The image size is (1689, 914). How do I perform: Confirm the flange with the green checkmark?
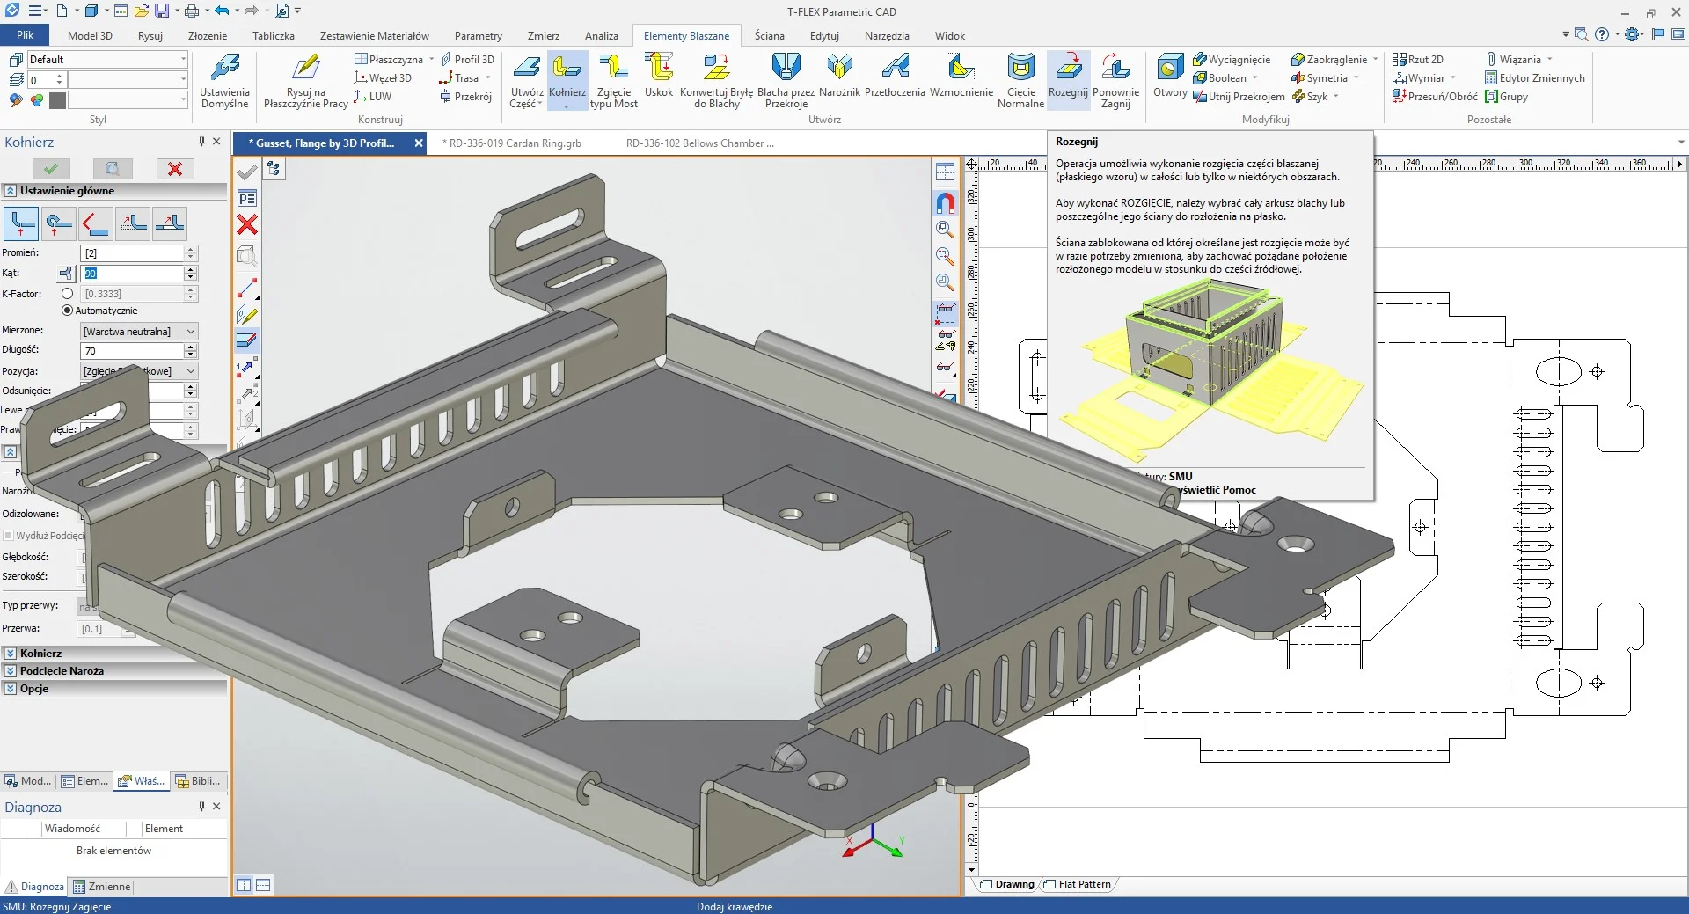point(50,168)
